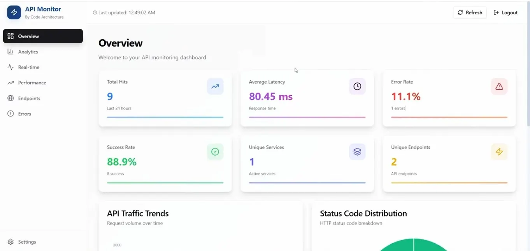Click the "API Traffic Trends" heading
Image resolution: width=530 pixels, height=251 pixels.
tap(138, 213)
